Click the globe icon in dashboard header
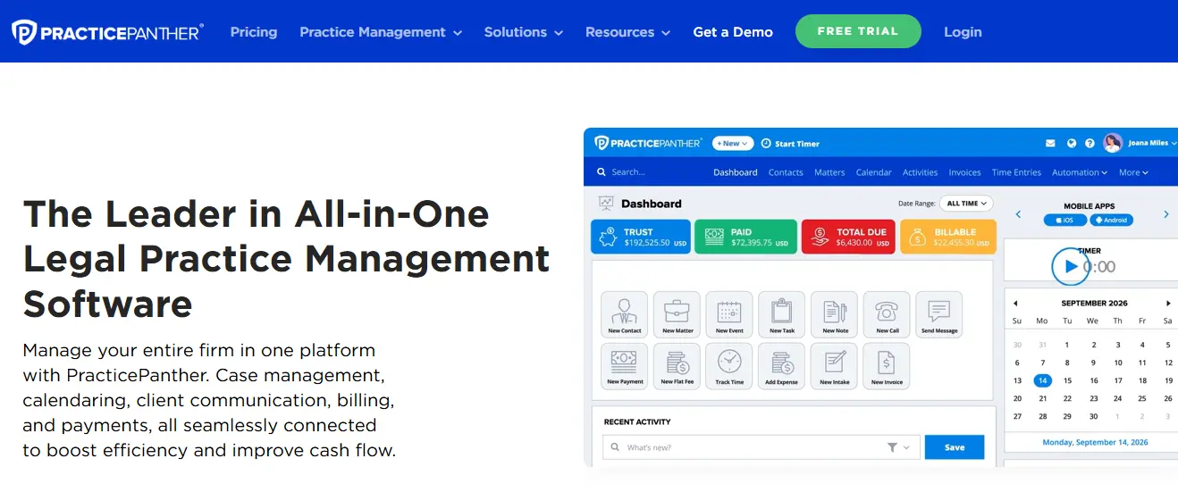This screenshot has height=492, width=1178. [1072, 143]
